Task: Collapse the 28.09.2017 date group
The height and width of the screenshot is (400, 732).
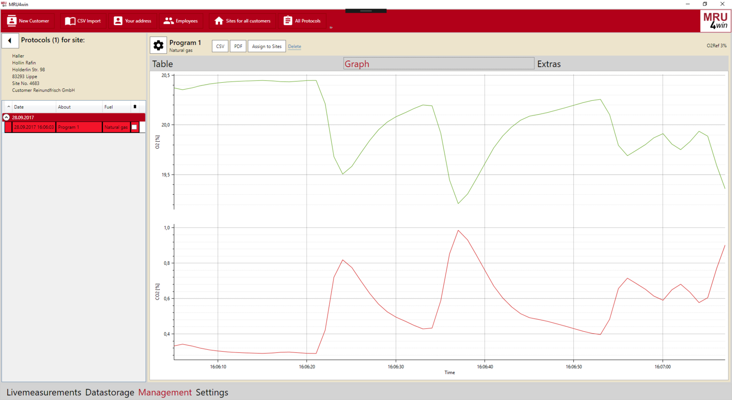Action: (6, 117)
